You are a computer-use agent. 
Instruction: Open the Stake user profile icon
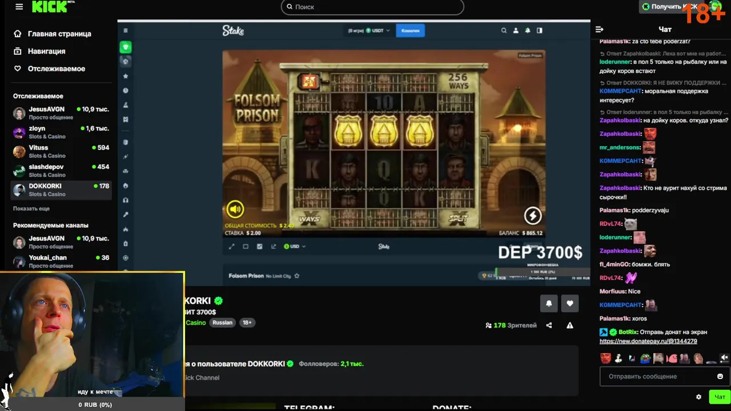tap(516, 31)
